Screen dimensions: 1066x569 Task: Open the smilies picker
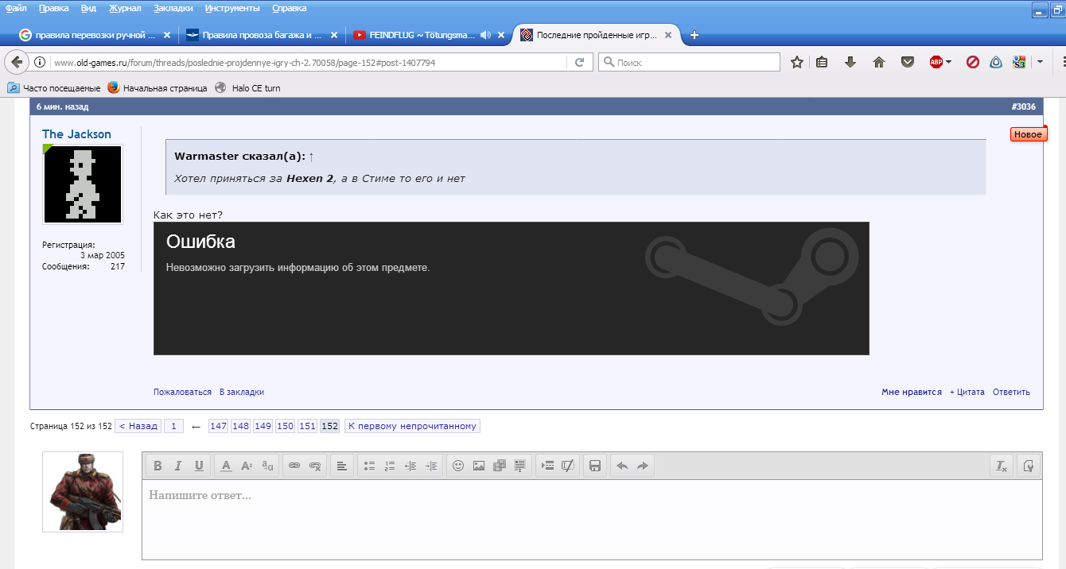[458, 466]
